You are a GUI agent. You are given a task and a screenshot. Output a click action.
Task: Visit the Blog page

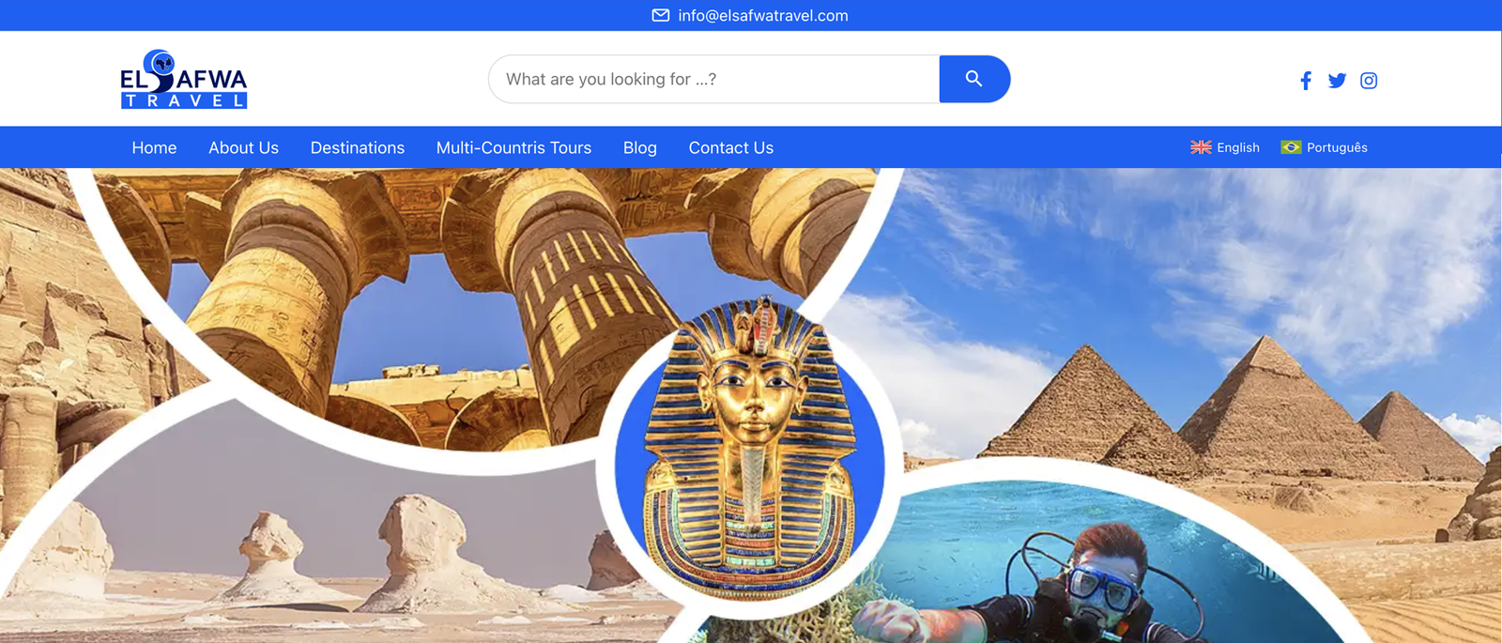coord(640,147)
